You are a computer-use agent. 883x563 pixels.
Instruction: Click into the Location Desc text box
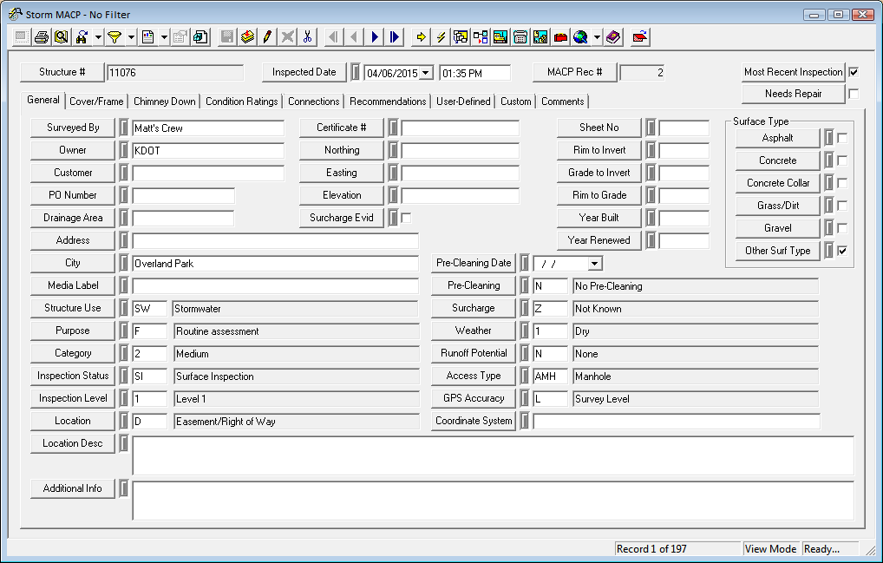point(492,455)
